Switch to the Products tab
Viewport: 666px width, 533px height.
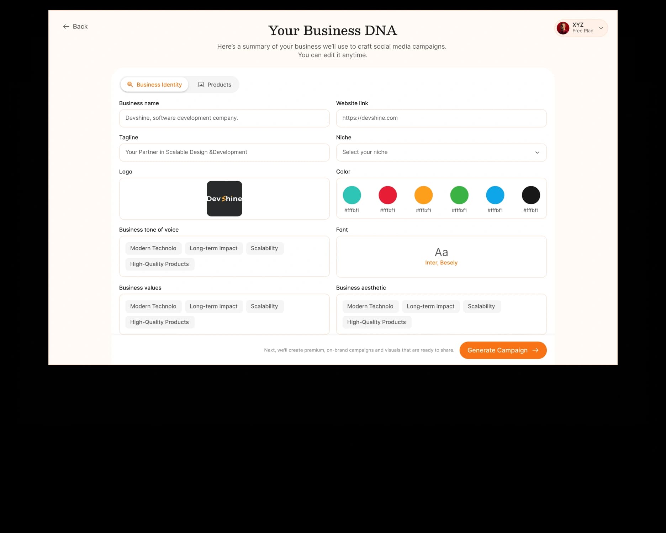tap(215, 85)
